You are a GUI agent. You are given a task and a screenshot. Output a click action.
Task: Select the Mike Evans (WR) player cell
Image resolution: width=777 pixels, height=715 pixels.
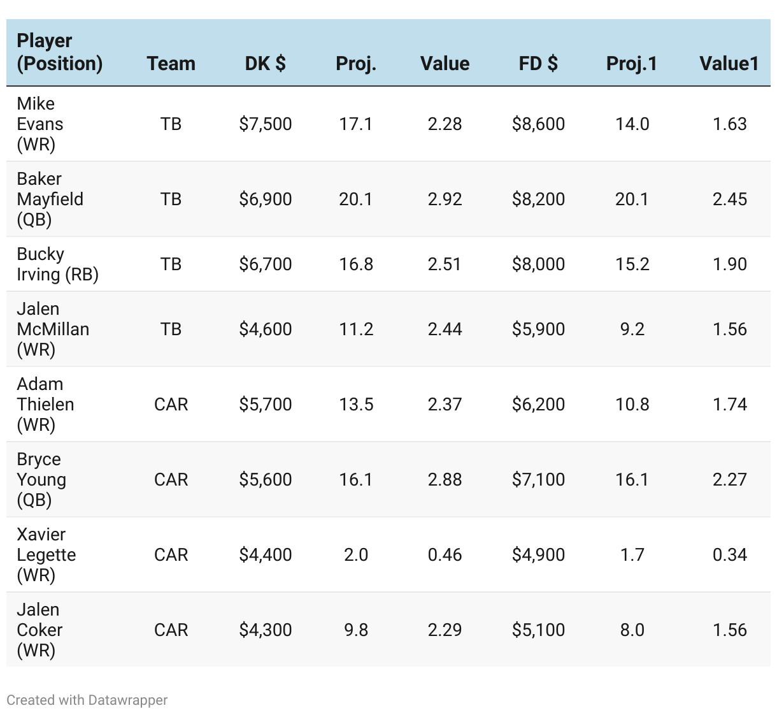coord(40,124)
